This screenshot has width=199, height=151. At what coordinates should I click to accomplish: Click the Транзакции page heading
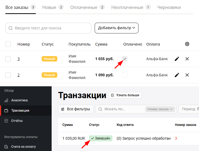pos(82,95)
